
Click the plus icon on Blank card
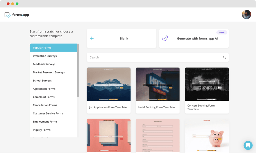pos(92,39)
